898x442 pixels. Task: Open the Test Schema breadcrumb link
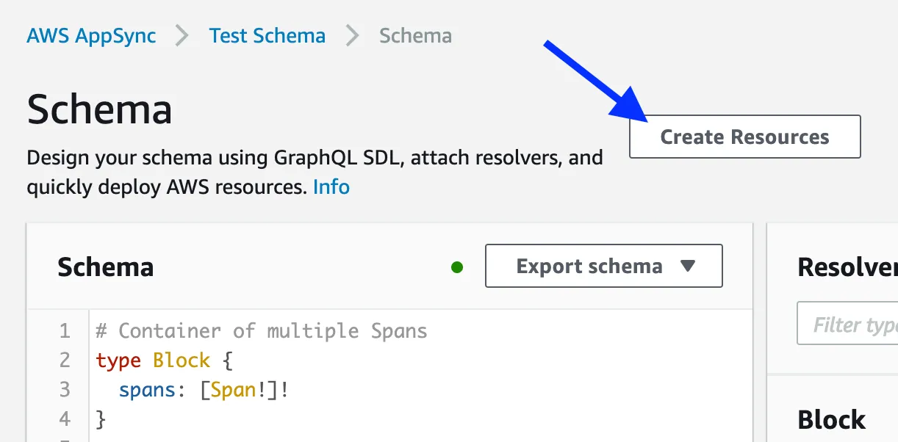click(x=267, y=35)
